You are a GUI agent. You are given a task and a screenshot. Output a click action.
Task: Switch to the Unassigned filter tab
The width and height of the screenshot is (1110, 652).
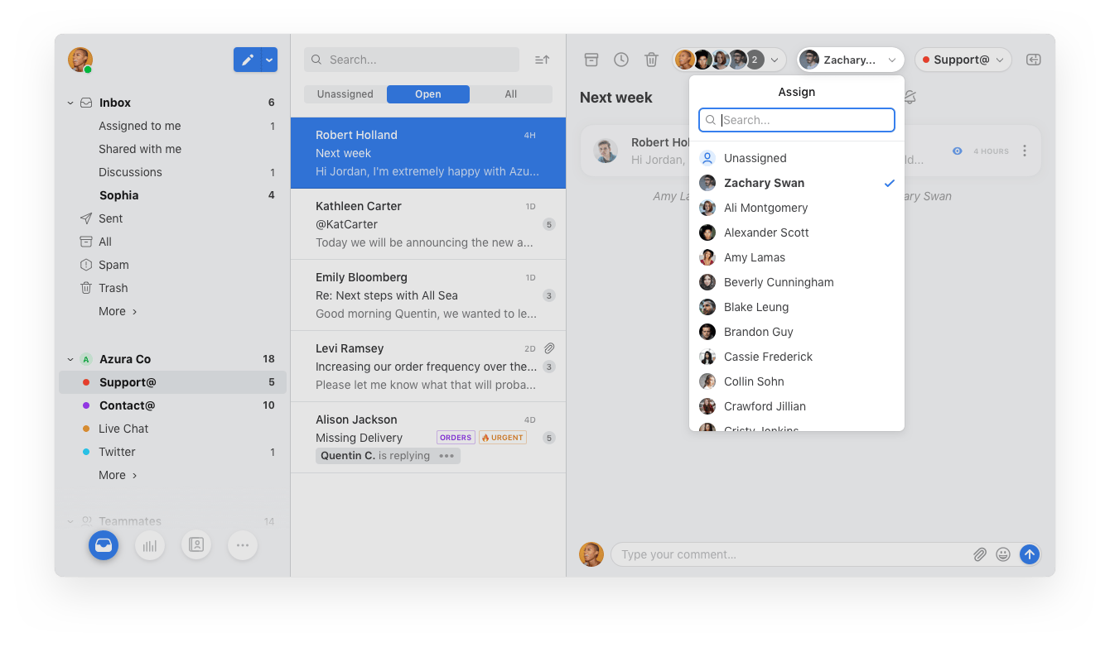(344, 93)
